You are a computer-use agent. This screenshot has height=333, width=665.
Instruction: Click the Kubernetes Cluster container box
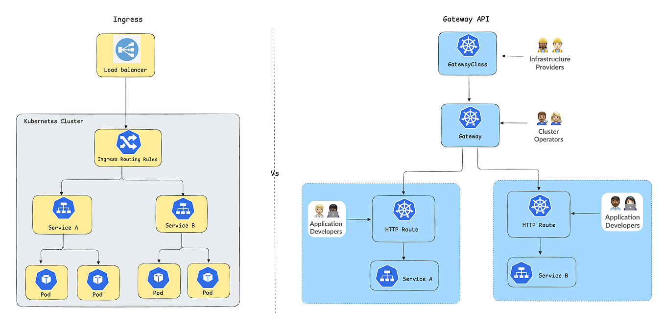(54, 121)
